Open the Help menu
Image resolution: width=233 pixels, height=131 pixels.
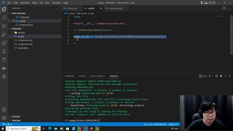coord(66,3)
